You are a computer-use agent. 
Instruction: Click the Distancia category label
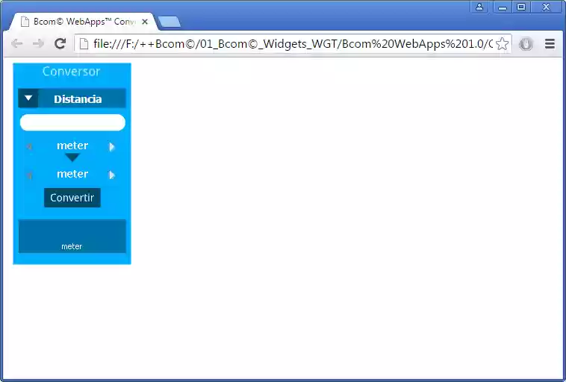[x=78, y=99]
